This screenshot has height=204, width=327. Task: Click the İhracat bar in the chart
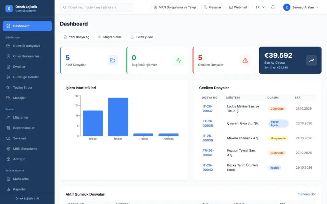coord(93,123)
